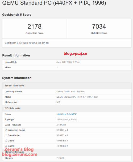Viewport: 133px width, 162px height.
Task: Select the Geekbench 5.4.3 Tryout version text
Action: point(27,43)
